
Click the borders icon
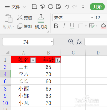coord(81,26)
